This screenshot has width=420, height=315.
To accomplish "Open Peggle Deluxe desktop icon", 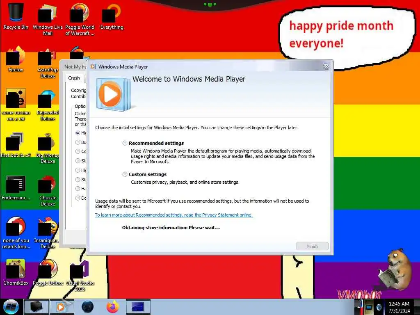I will 48,272.
